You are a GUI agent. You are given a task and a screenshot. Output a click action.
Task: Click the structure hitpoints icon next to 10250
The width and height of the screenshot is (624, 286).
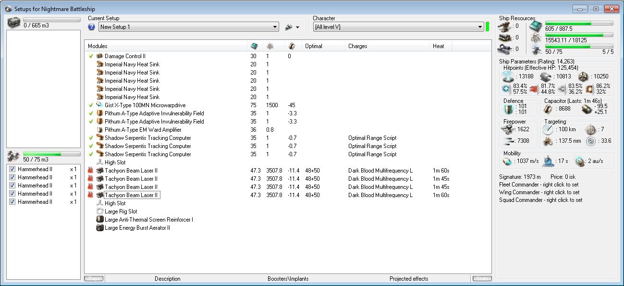[x=584, y=76]
